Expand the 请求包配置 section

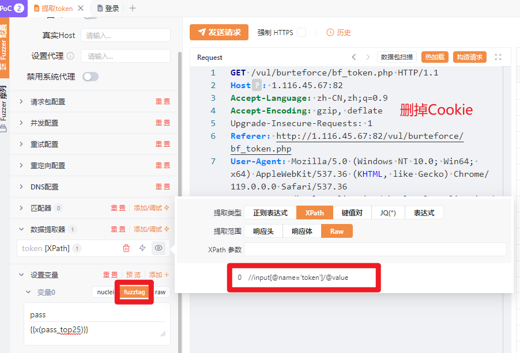click(48, 101)
